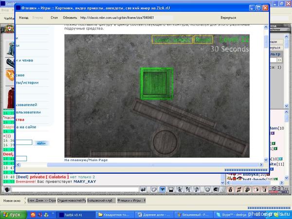
Task: Click the Назад back button
Action: pos(24,18)
